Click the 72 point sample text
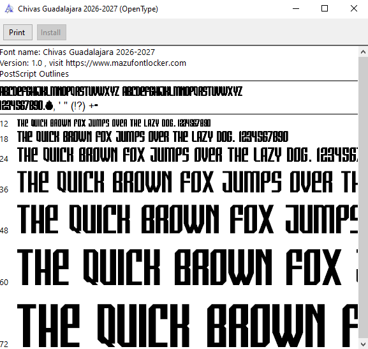Screen dimensions: 368x349 [188, 325]
